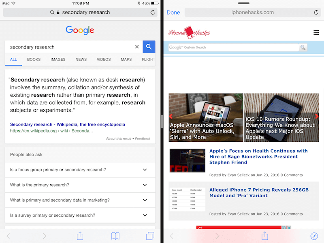Click the iPhoneHacks custom search magnifier
Image resolution: width=324 pixels, height=243 pixels.
(x=303, y=47)
